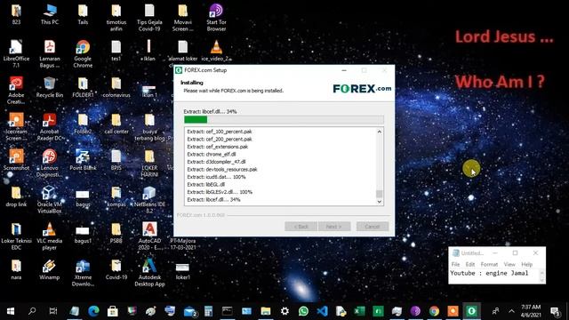Open Notepad Help menu
Image resolution: width=569 pixels, height=320 pixels.
coord(527,265)
